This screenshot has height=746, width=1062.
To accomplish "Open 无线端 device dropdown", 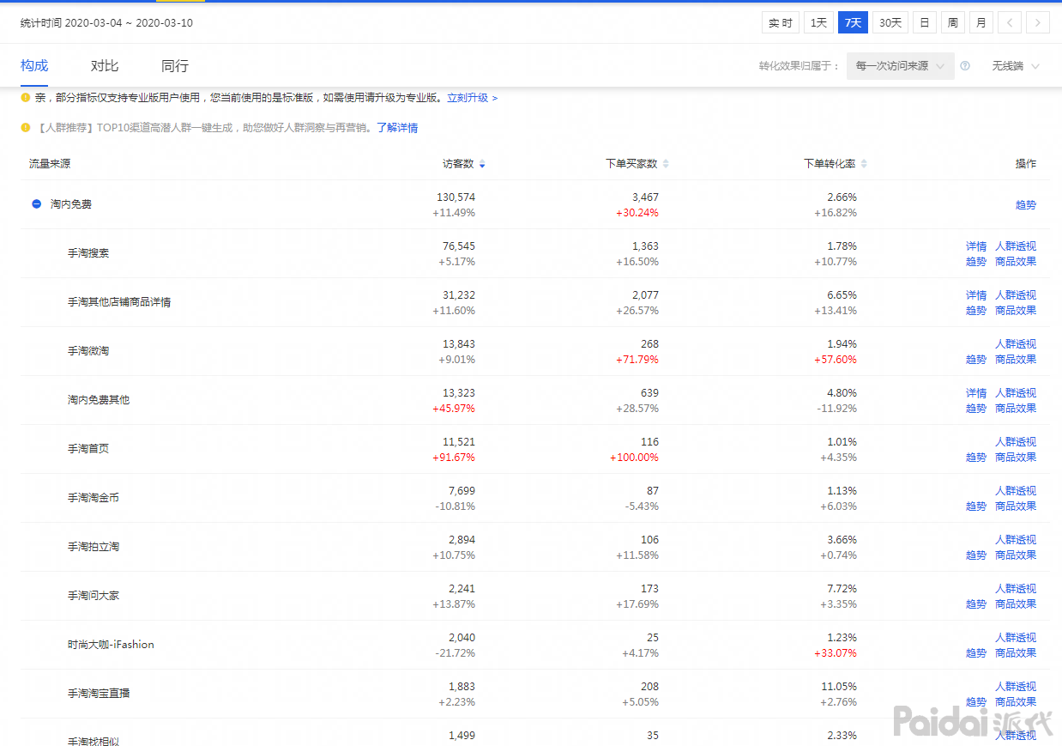I will pyautogui.click(x=1016, y=66).
